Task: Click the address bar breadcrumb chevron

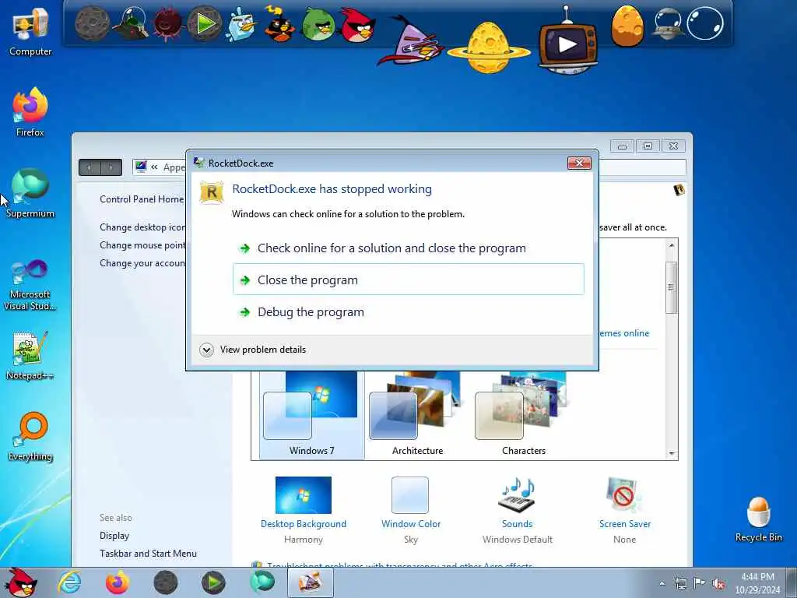Action: (154, 167)
